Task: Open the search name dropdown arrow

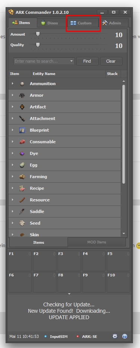Action: coord(72,61)
